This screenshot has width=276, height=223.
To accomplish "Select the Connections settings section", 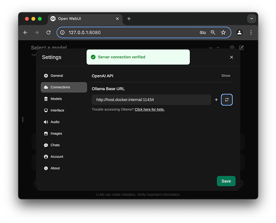I will click(x=64, y=87).
